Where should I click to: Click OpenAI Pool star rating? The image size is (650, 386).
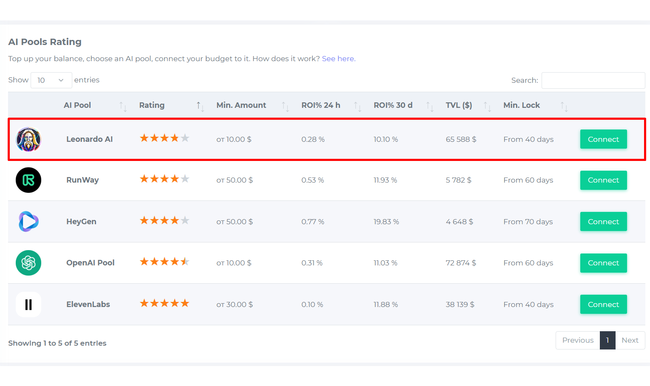point(165,262)
